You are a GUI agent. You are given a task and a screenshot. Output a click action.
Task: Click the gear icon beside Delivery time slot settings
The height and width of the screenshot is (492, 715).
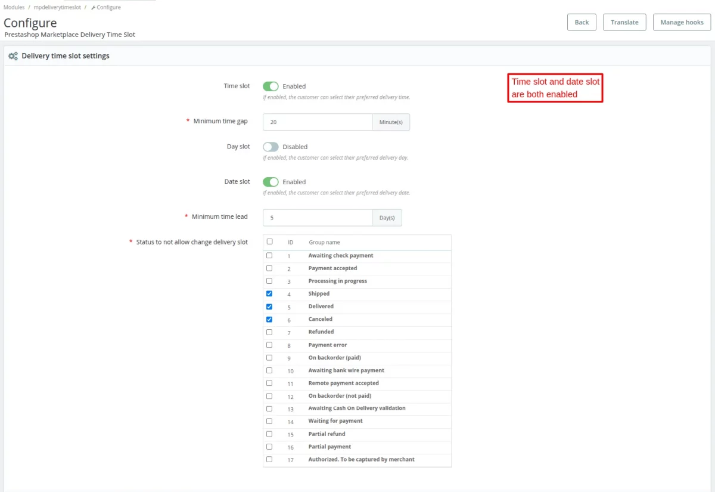(x=12, y=55)
